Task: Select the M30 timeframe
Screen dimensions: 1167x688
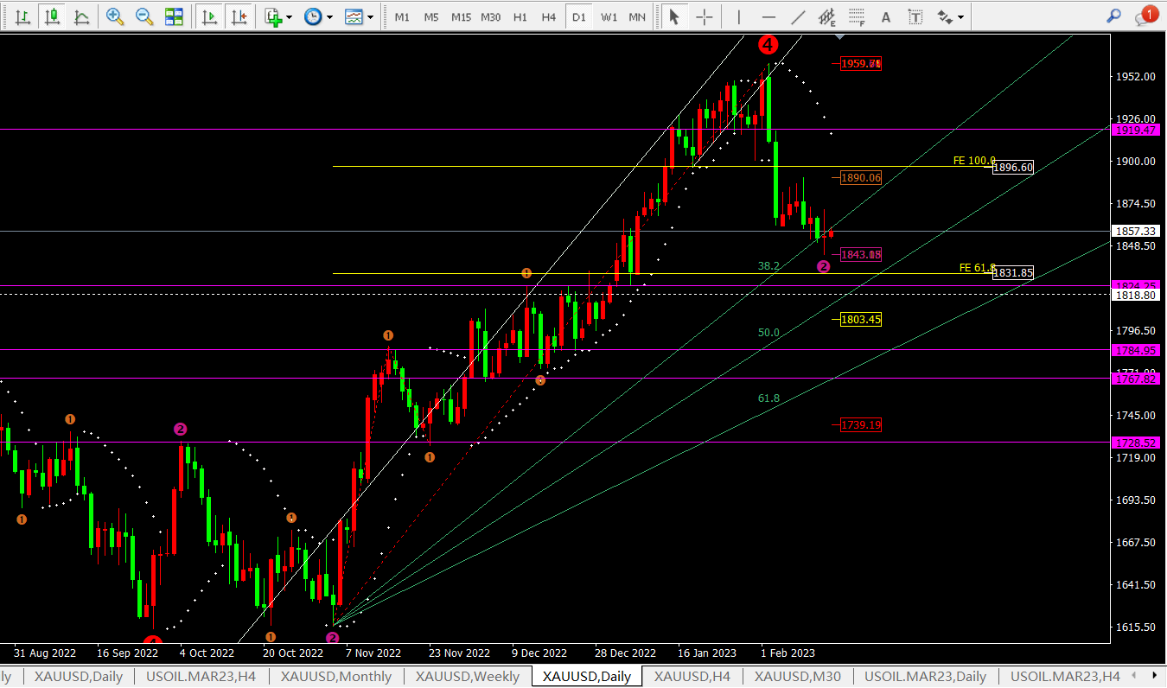Action: tap(490, 16)
